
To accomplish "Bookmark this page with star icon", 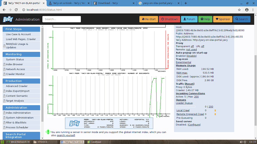I will pyautogui.click(x=239, y=10).
